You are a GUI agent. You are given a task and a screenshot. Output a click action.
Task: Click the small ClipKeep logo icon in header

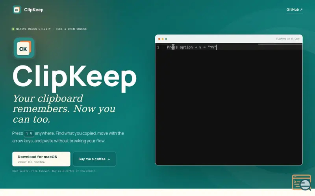point(17,9)
